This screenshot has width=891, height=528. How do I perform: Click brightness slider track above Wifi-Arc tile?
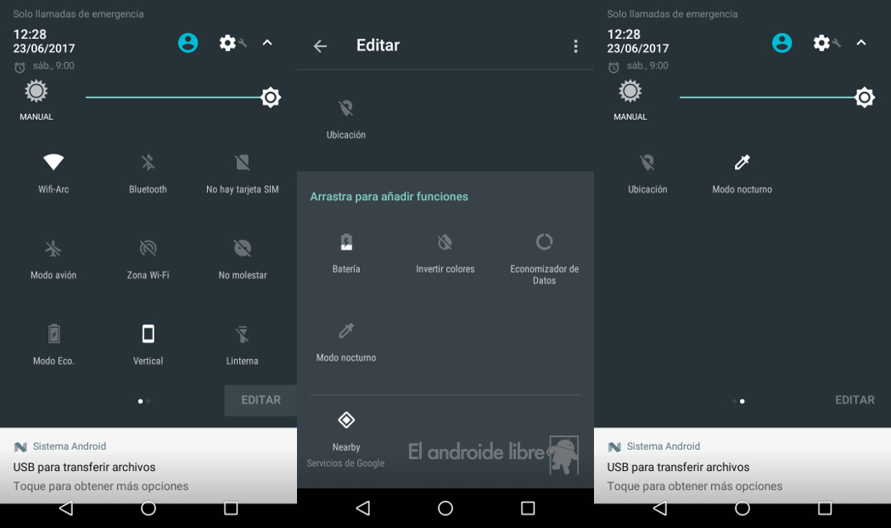pos(170,98)
